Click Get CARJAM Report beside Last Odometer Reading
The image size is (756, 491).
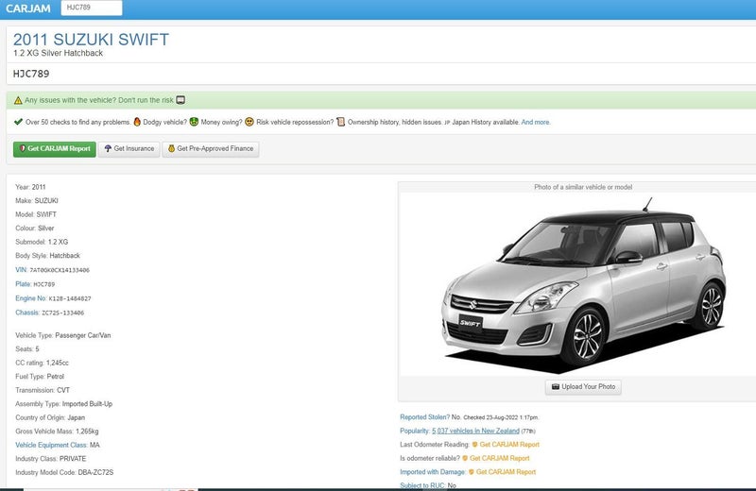click(x=508, y=445)
